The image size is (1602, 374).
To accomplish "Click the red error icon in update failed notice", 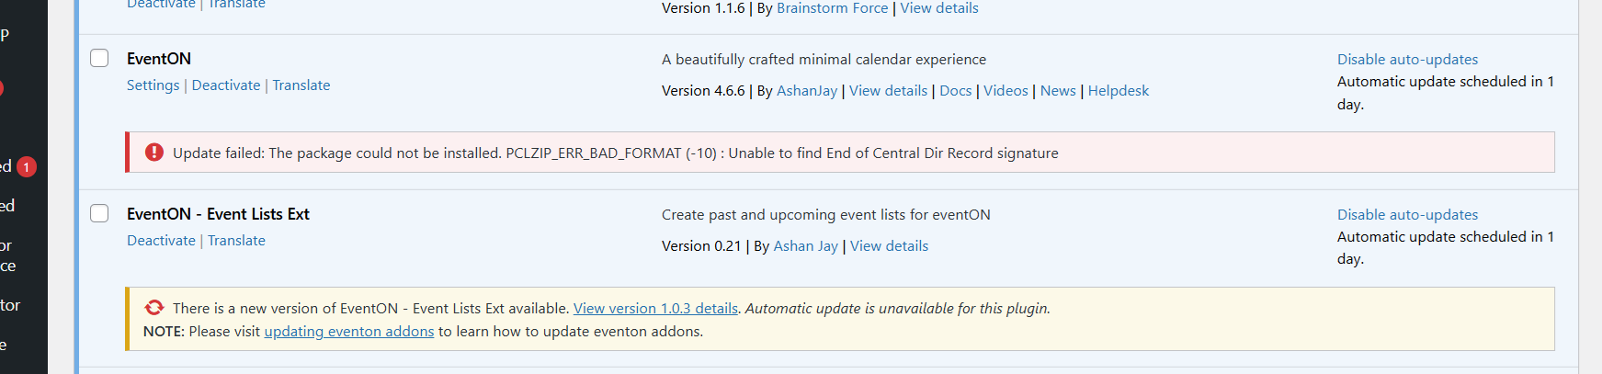I will [154, 153].
